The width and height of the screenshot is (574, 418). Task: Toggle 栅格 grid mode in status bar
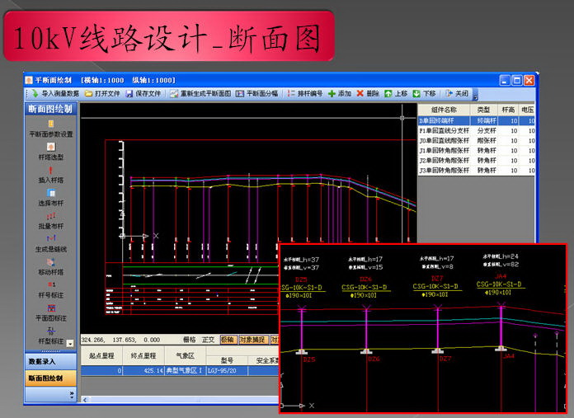(x=189, y=340)
